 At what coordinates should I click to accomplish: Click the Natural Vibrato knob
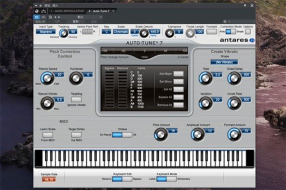[46, 103]
